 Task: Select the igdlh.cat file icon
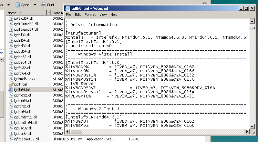pyautogui.click(x=11, y=84)
